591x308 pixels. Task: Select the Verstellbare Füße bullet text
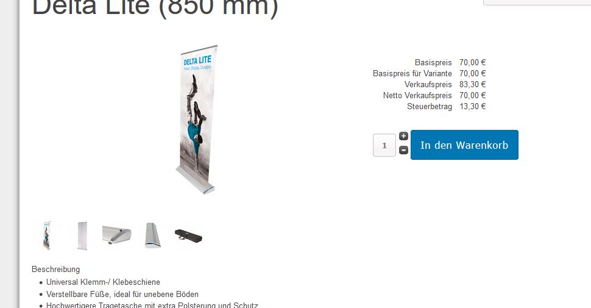(x=122, y=294)
